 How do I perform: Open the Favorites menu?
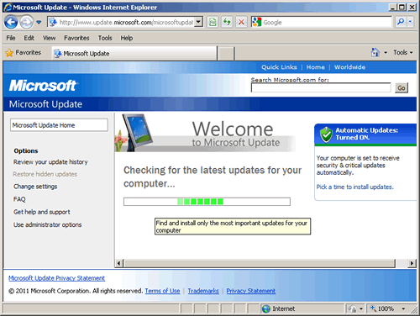(76, 38)
